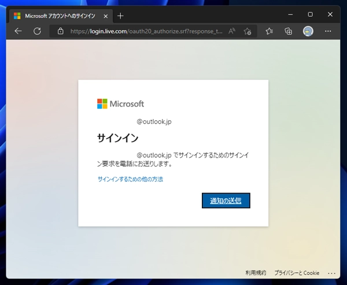This screenshot has height=285, width=347.
Task: Click the サインイン heading text
Action: [x=118, y=138]
